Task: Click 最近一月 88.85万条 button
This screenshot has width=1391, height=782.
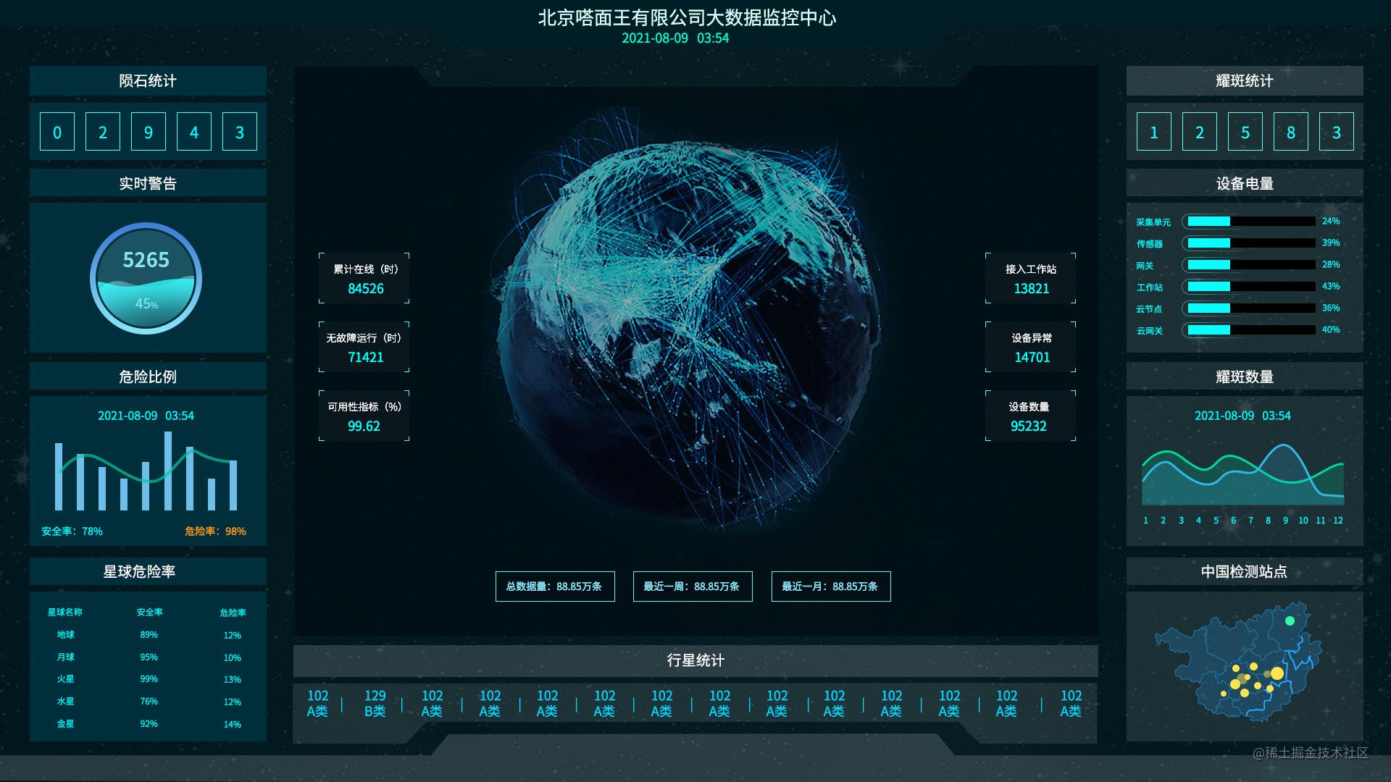Action: pyautogui.click(x=831, y=586)
